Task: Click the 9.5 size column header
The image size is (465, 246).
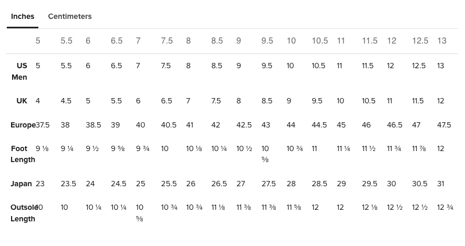Action: (x=267, y=40)
